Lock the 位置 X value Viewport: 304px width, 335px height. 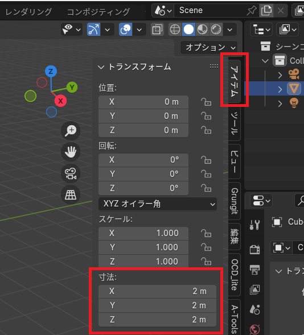(x=206, y=102)
